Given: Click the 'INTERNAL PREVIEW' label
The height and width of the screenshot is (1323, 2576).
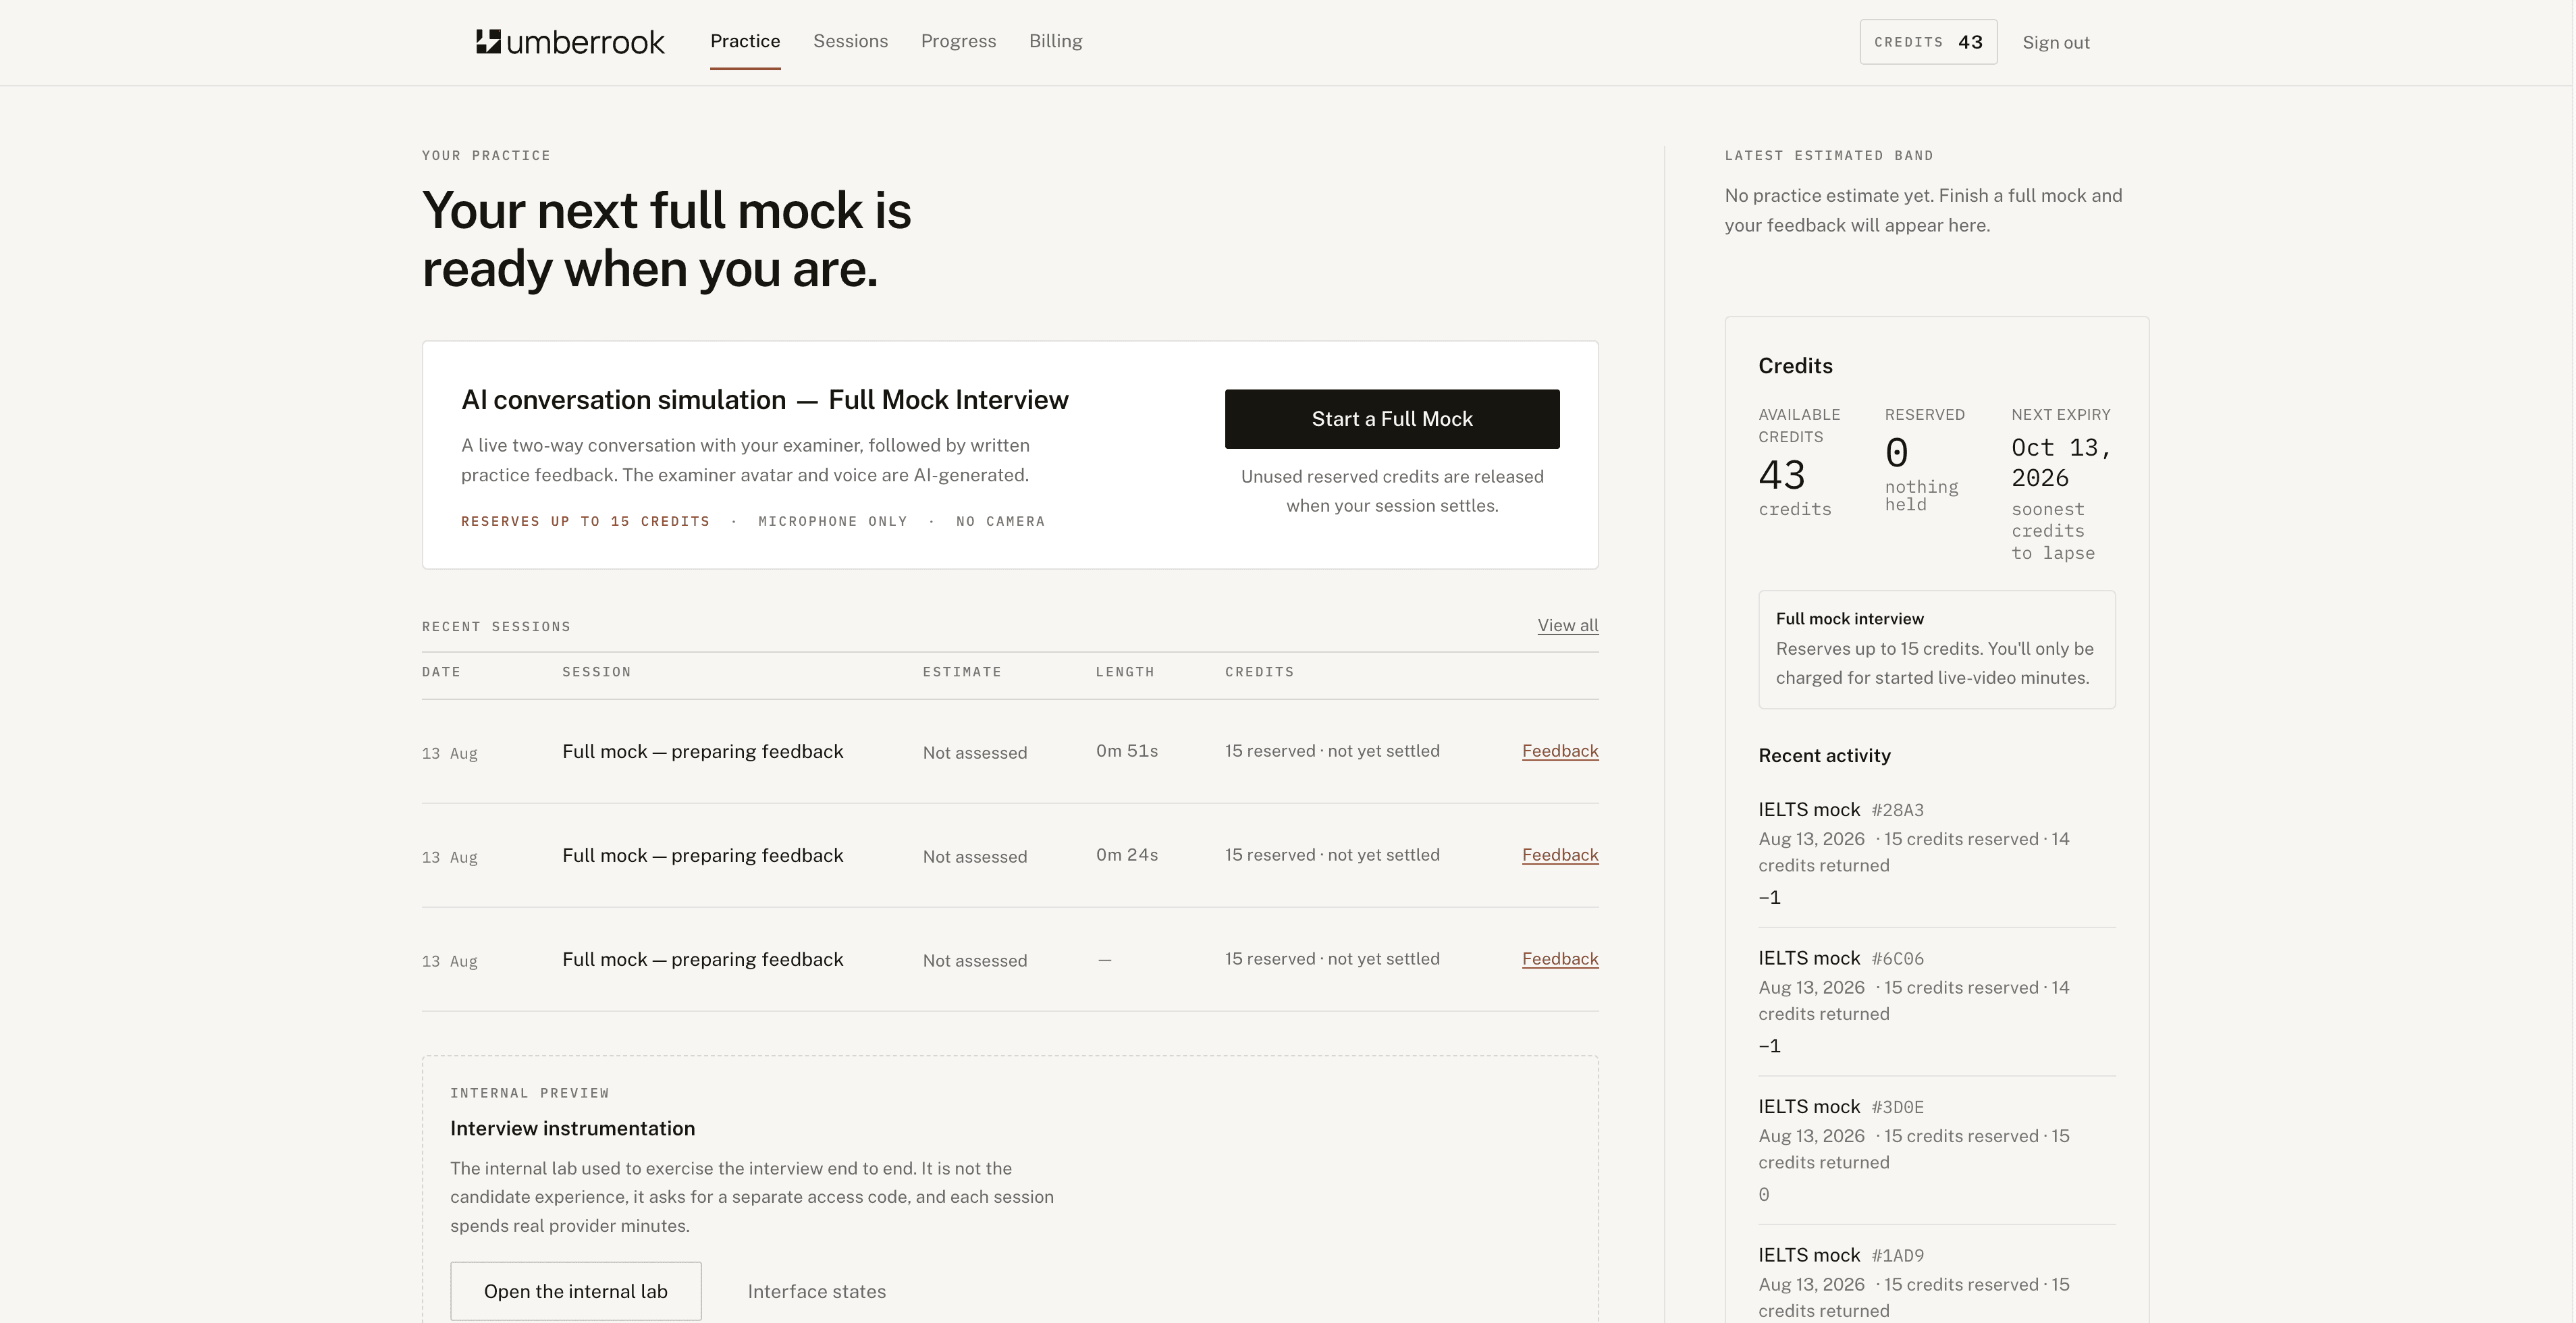Looking at the screenshot, I should 529,1093.
